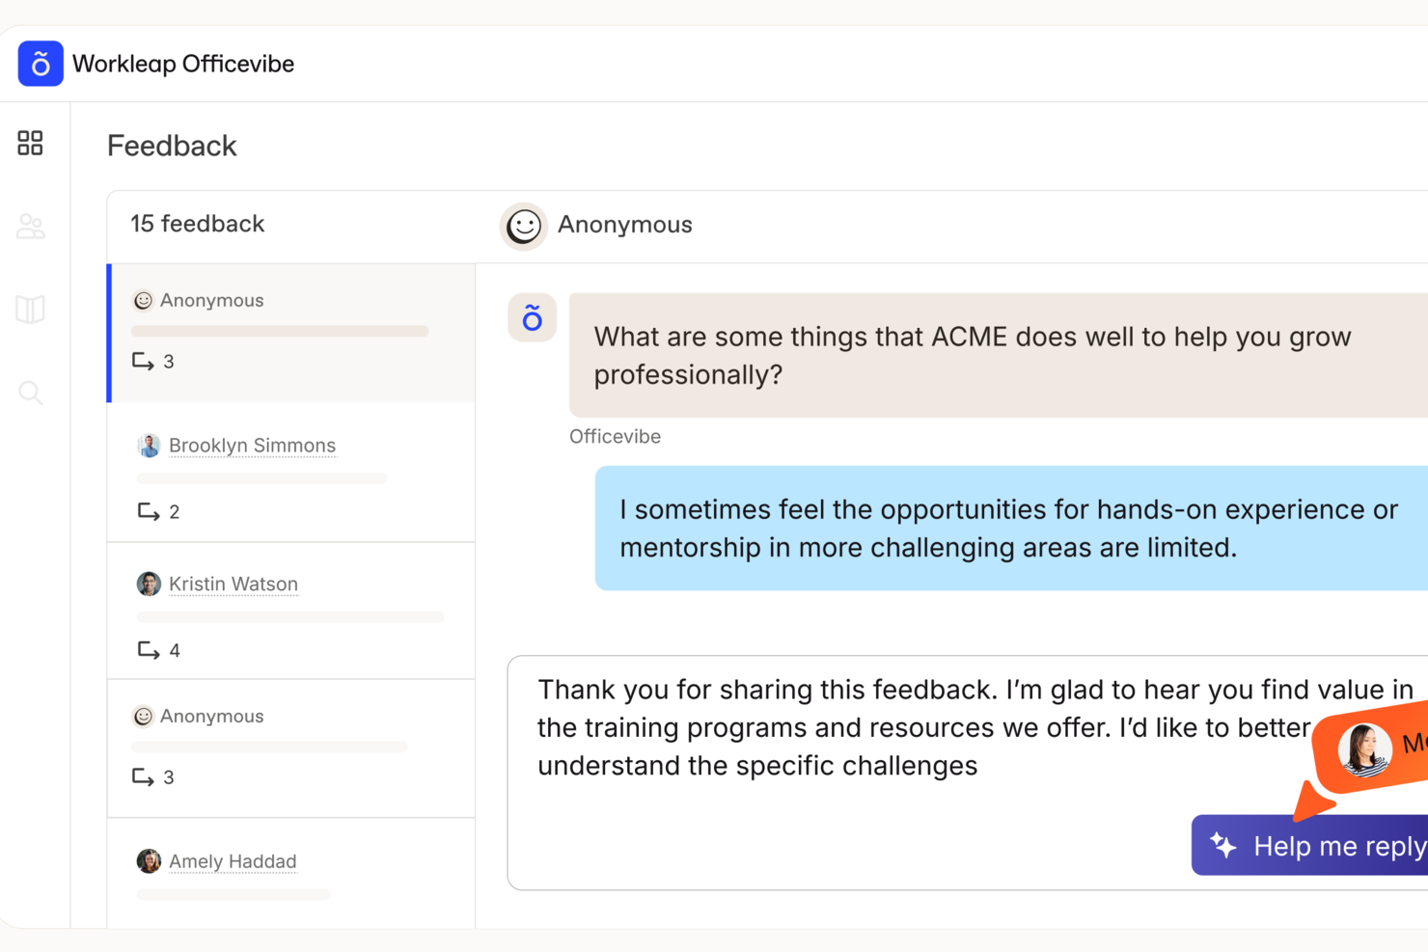The image size is (1428, 952).
Task: Click the sparkle icon on Help me reply
Action: 1223,846
